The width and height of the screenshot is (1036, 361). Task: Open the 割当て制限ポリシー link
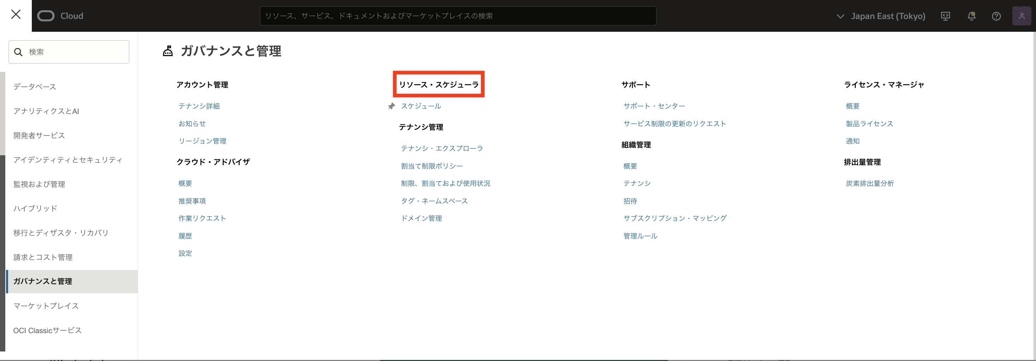click(432, 166)
